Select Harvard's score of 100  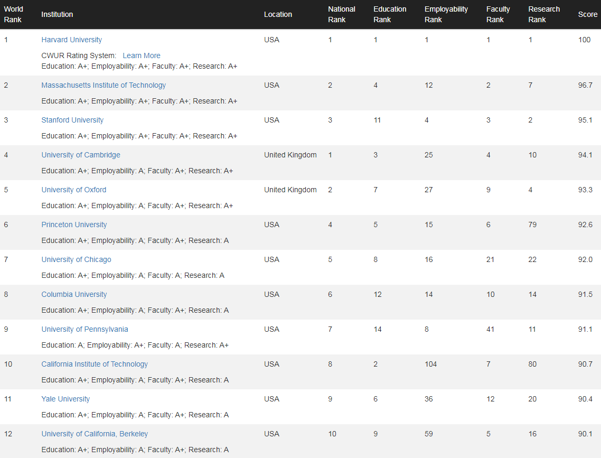[x=584, y=40]
